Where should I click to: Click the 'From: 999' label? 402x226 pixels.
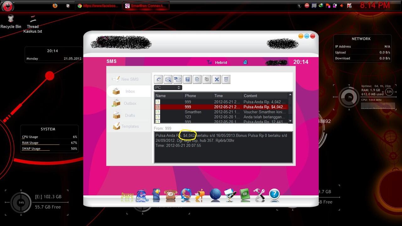(162, 128)
